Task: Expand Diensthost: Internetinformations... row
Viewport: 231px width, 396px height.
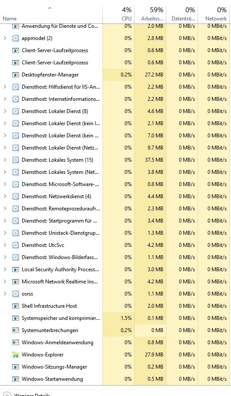Action: [x=5, y=99]
